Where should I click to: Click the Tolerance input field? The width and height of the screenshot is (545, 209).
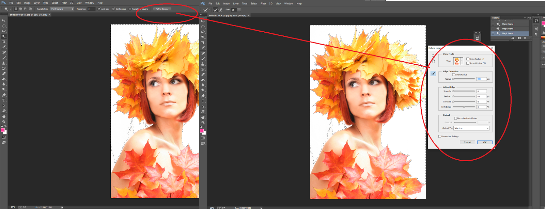coord(91,9)
